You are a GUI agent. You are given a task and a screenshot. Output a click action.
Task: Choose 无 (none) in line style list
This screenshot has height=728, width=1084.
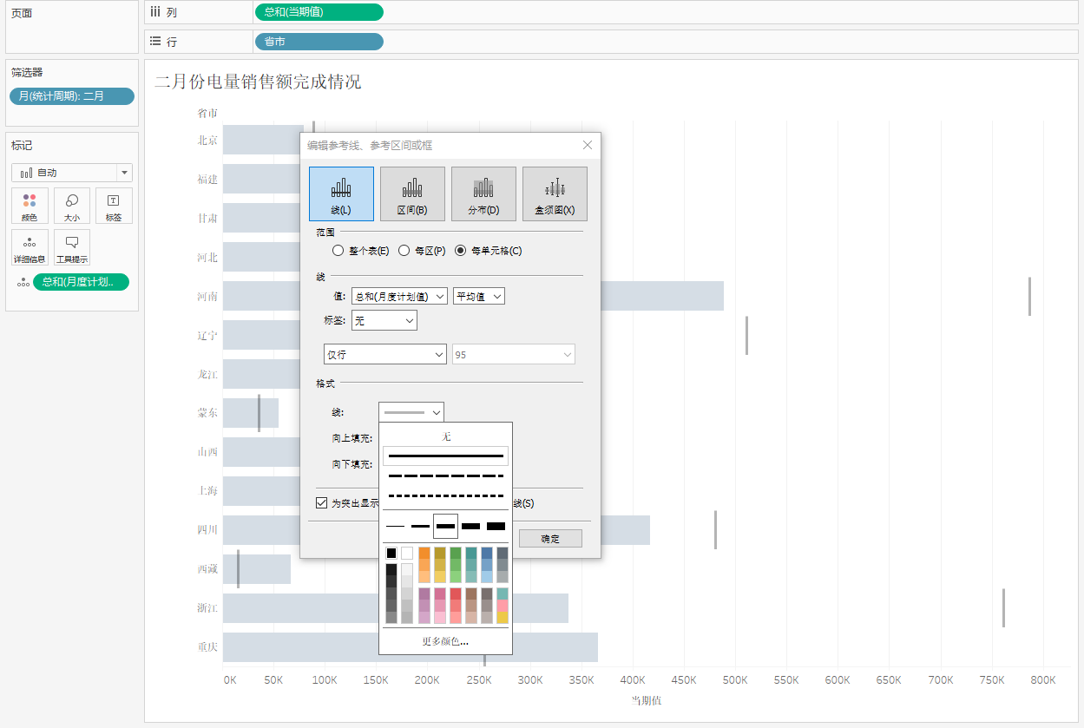pyautogui.click(x=445, y=436)
